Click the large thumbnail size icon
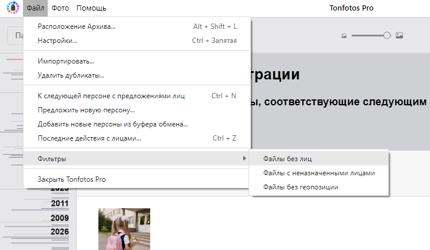The image size is (430, 250). 399,36
